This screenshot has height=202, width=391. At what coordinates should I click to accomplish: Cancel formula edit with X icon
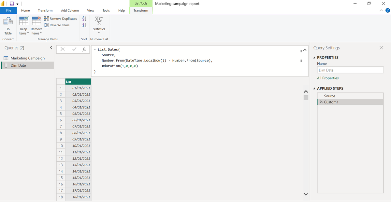coord(63,49)
